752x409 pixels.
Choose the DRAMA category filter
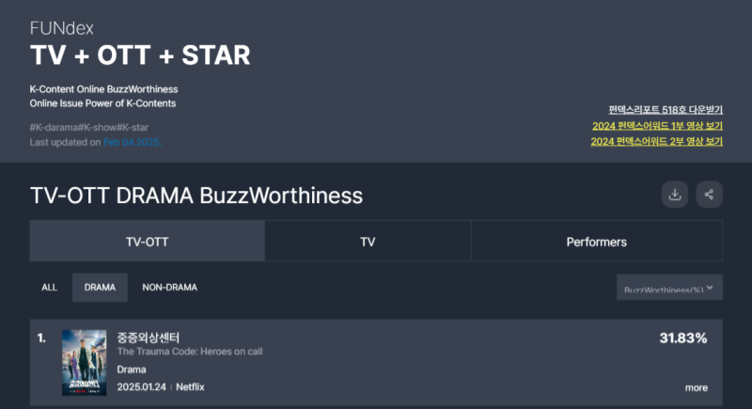point(100,288)
